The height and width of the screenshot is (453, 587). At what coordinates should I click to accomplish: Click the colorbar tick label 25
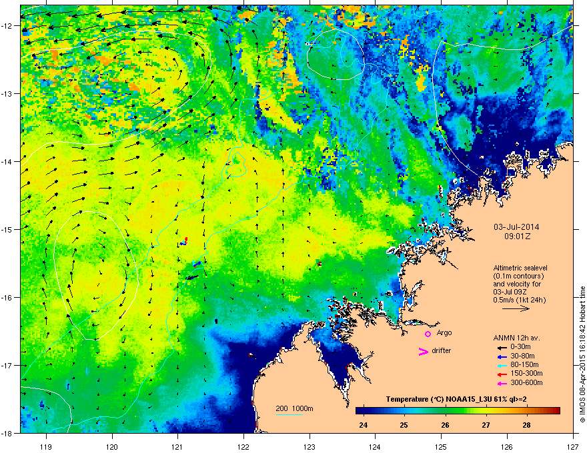pos(404,425)
